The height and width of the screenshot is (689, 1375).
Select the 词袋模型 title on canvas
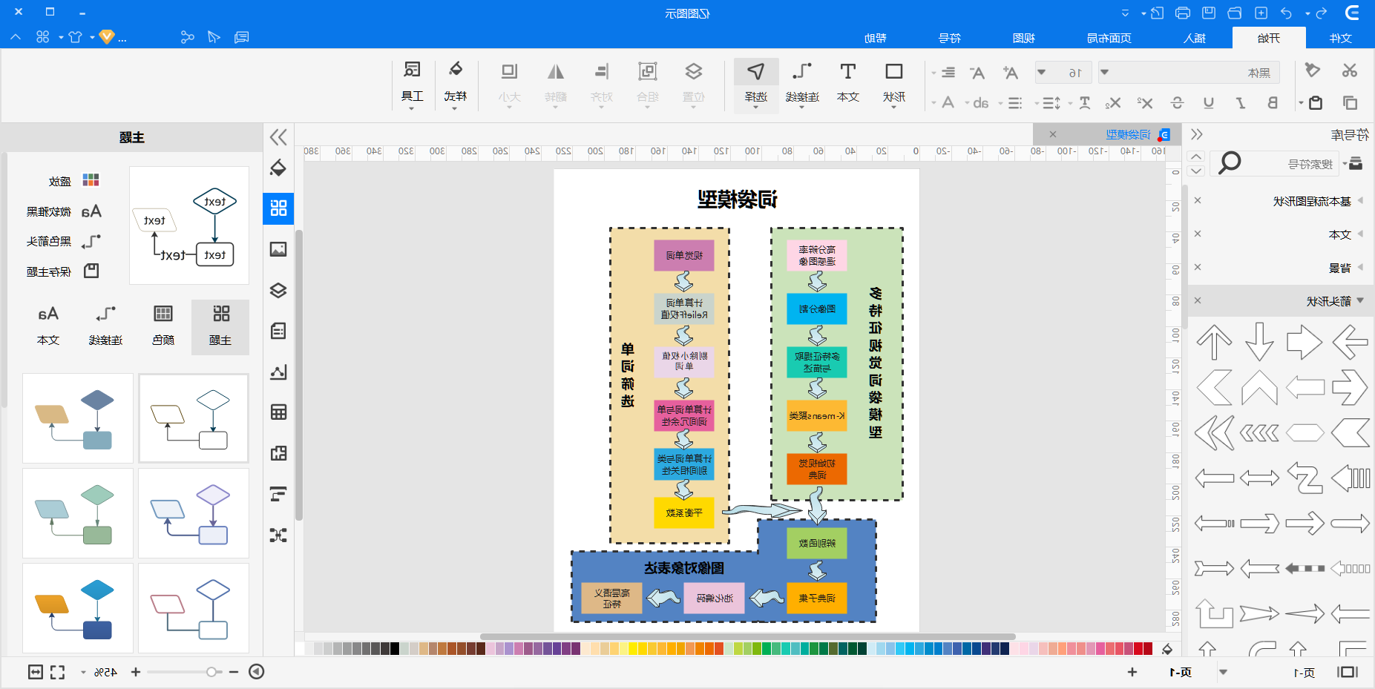point(737,200)
